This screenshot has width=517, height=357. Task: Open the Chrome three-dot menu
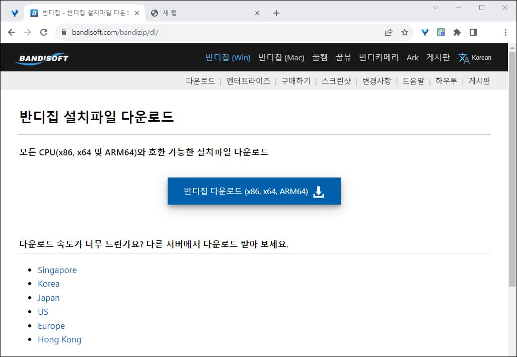(505, 31)
